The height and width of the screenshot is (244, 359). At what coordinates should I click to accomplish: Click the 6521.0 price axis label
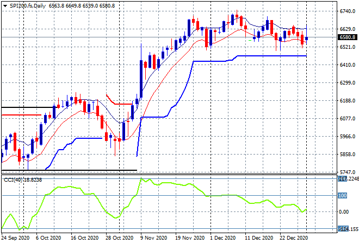tap(348, 47)
